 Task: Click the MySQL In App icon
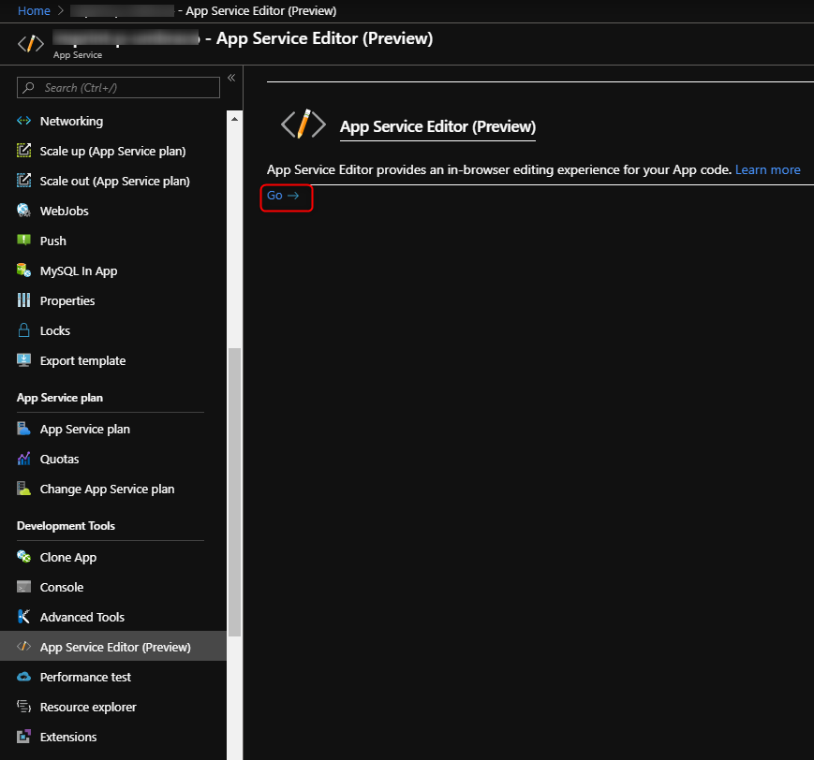point(24,270)
